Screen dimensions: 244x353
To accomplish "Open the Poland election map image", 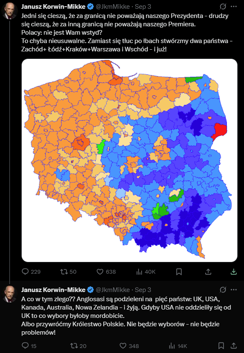I will 130,160.
